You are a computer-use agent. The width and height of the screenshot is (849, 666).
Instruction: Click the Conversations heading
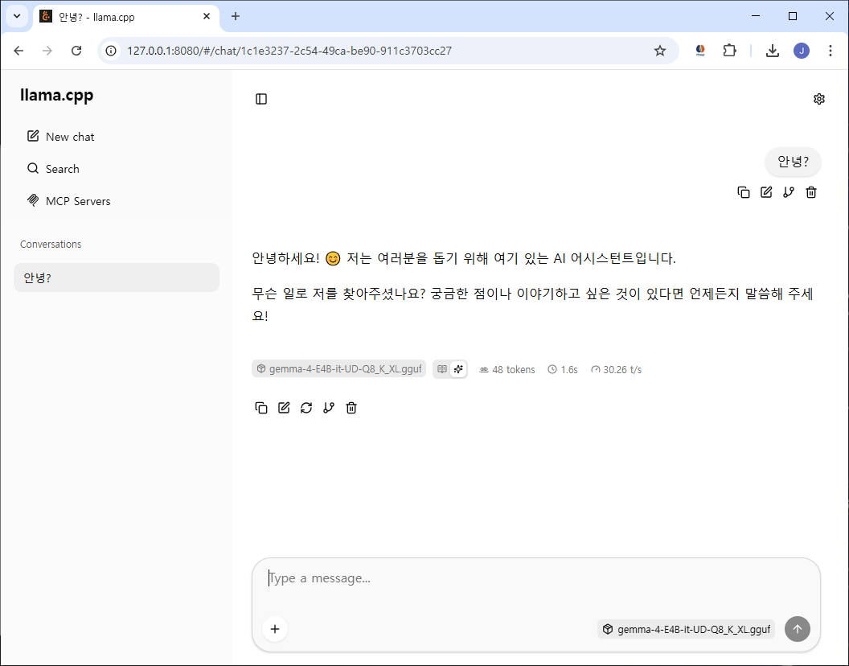(51, 245)
